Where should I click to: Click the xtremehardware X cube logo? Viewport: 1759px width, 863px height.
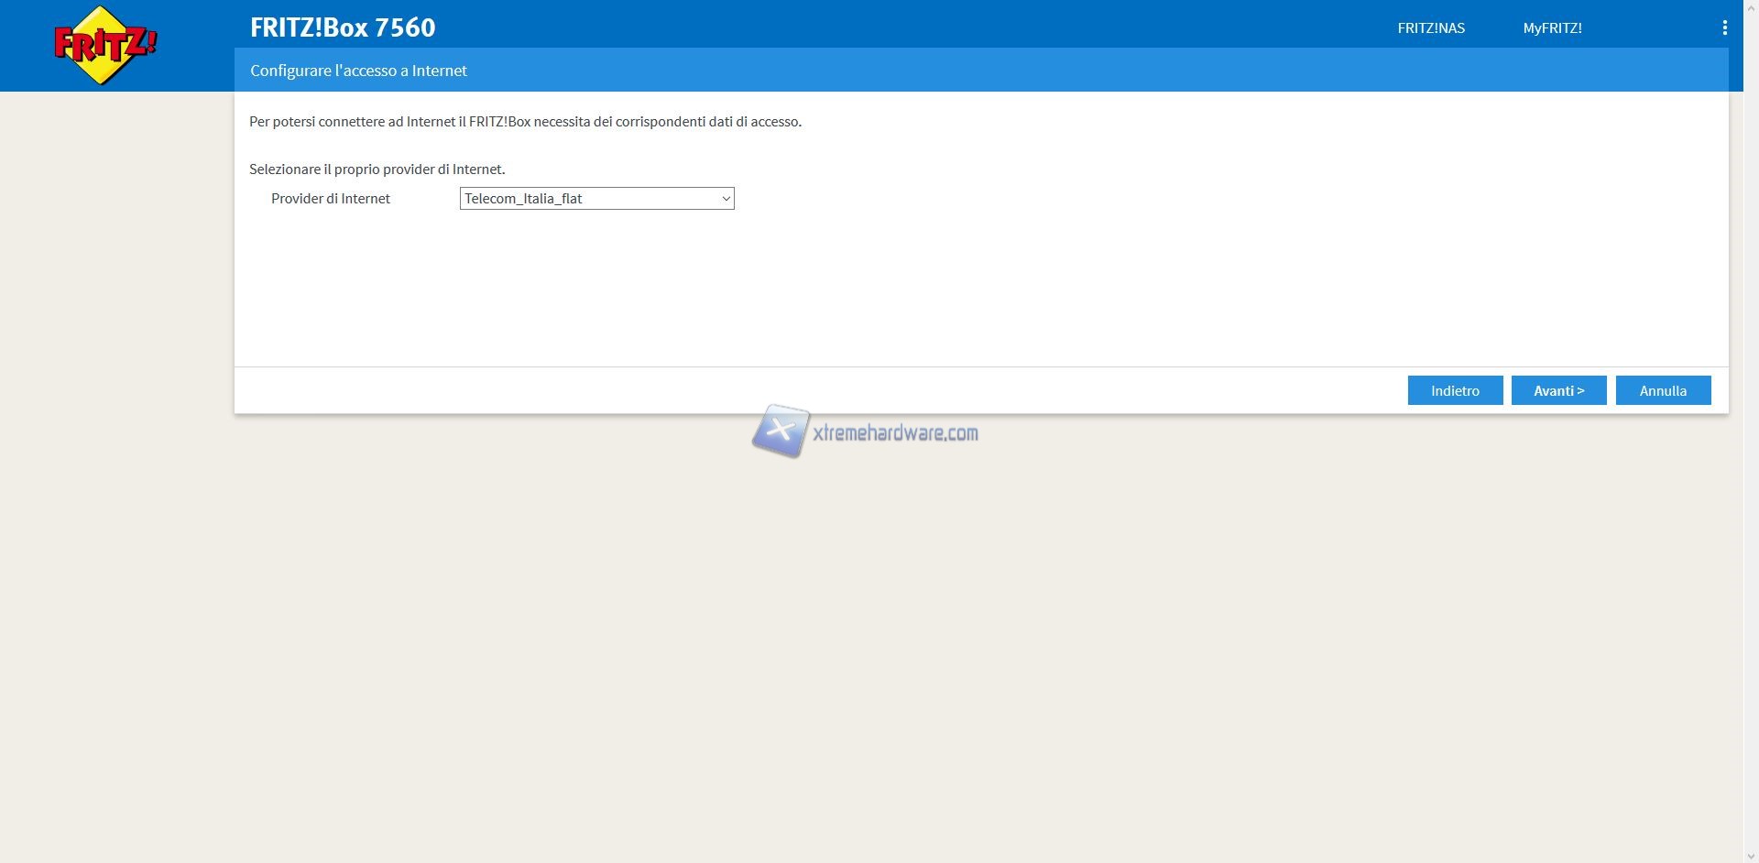click(x=780, y=431)
